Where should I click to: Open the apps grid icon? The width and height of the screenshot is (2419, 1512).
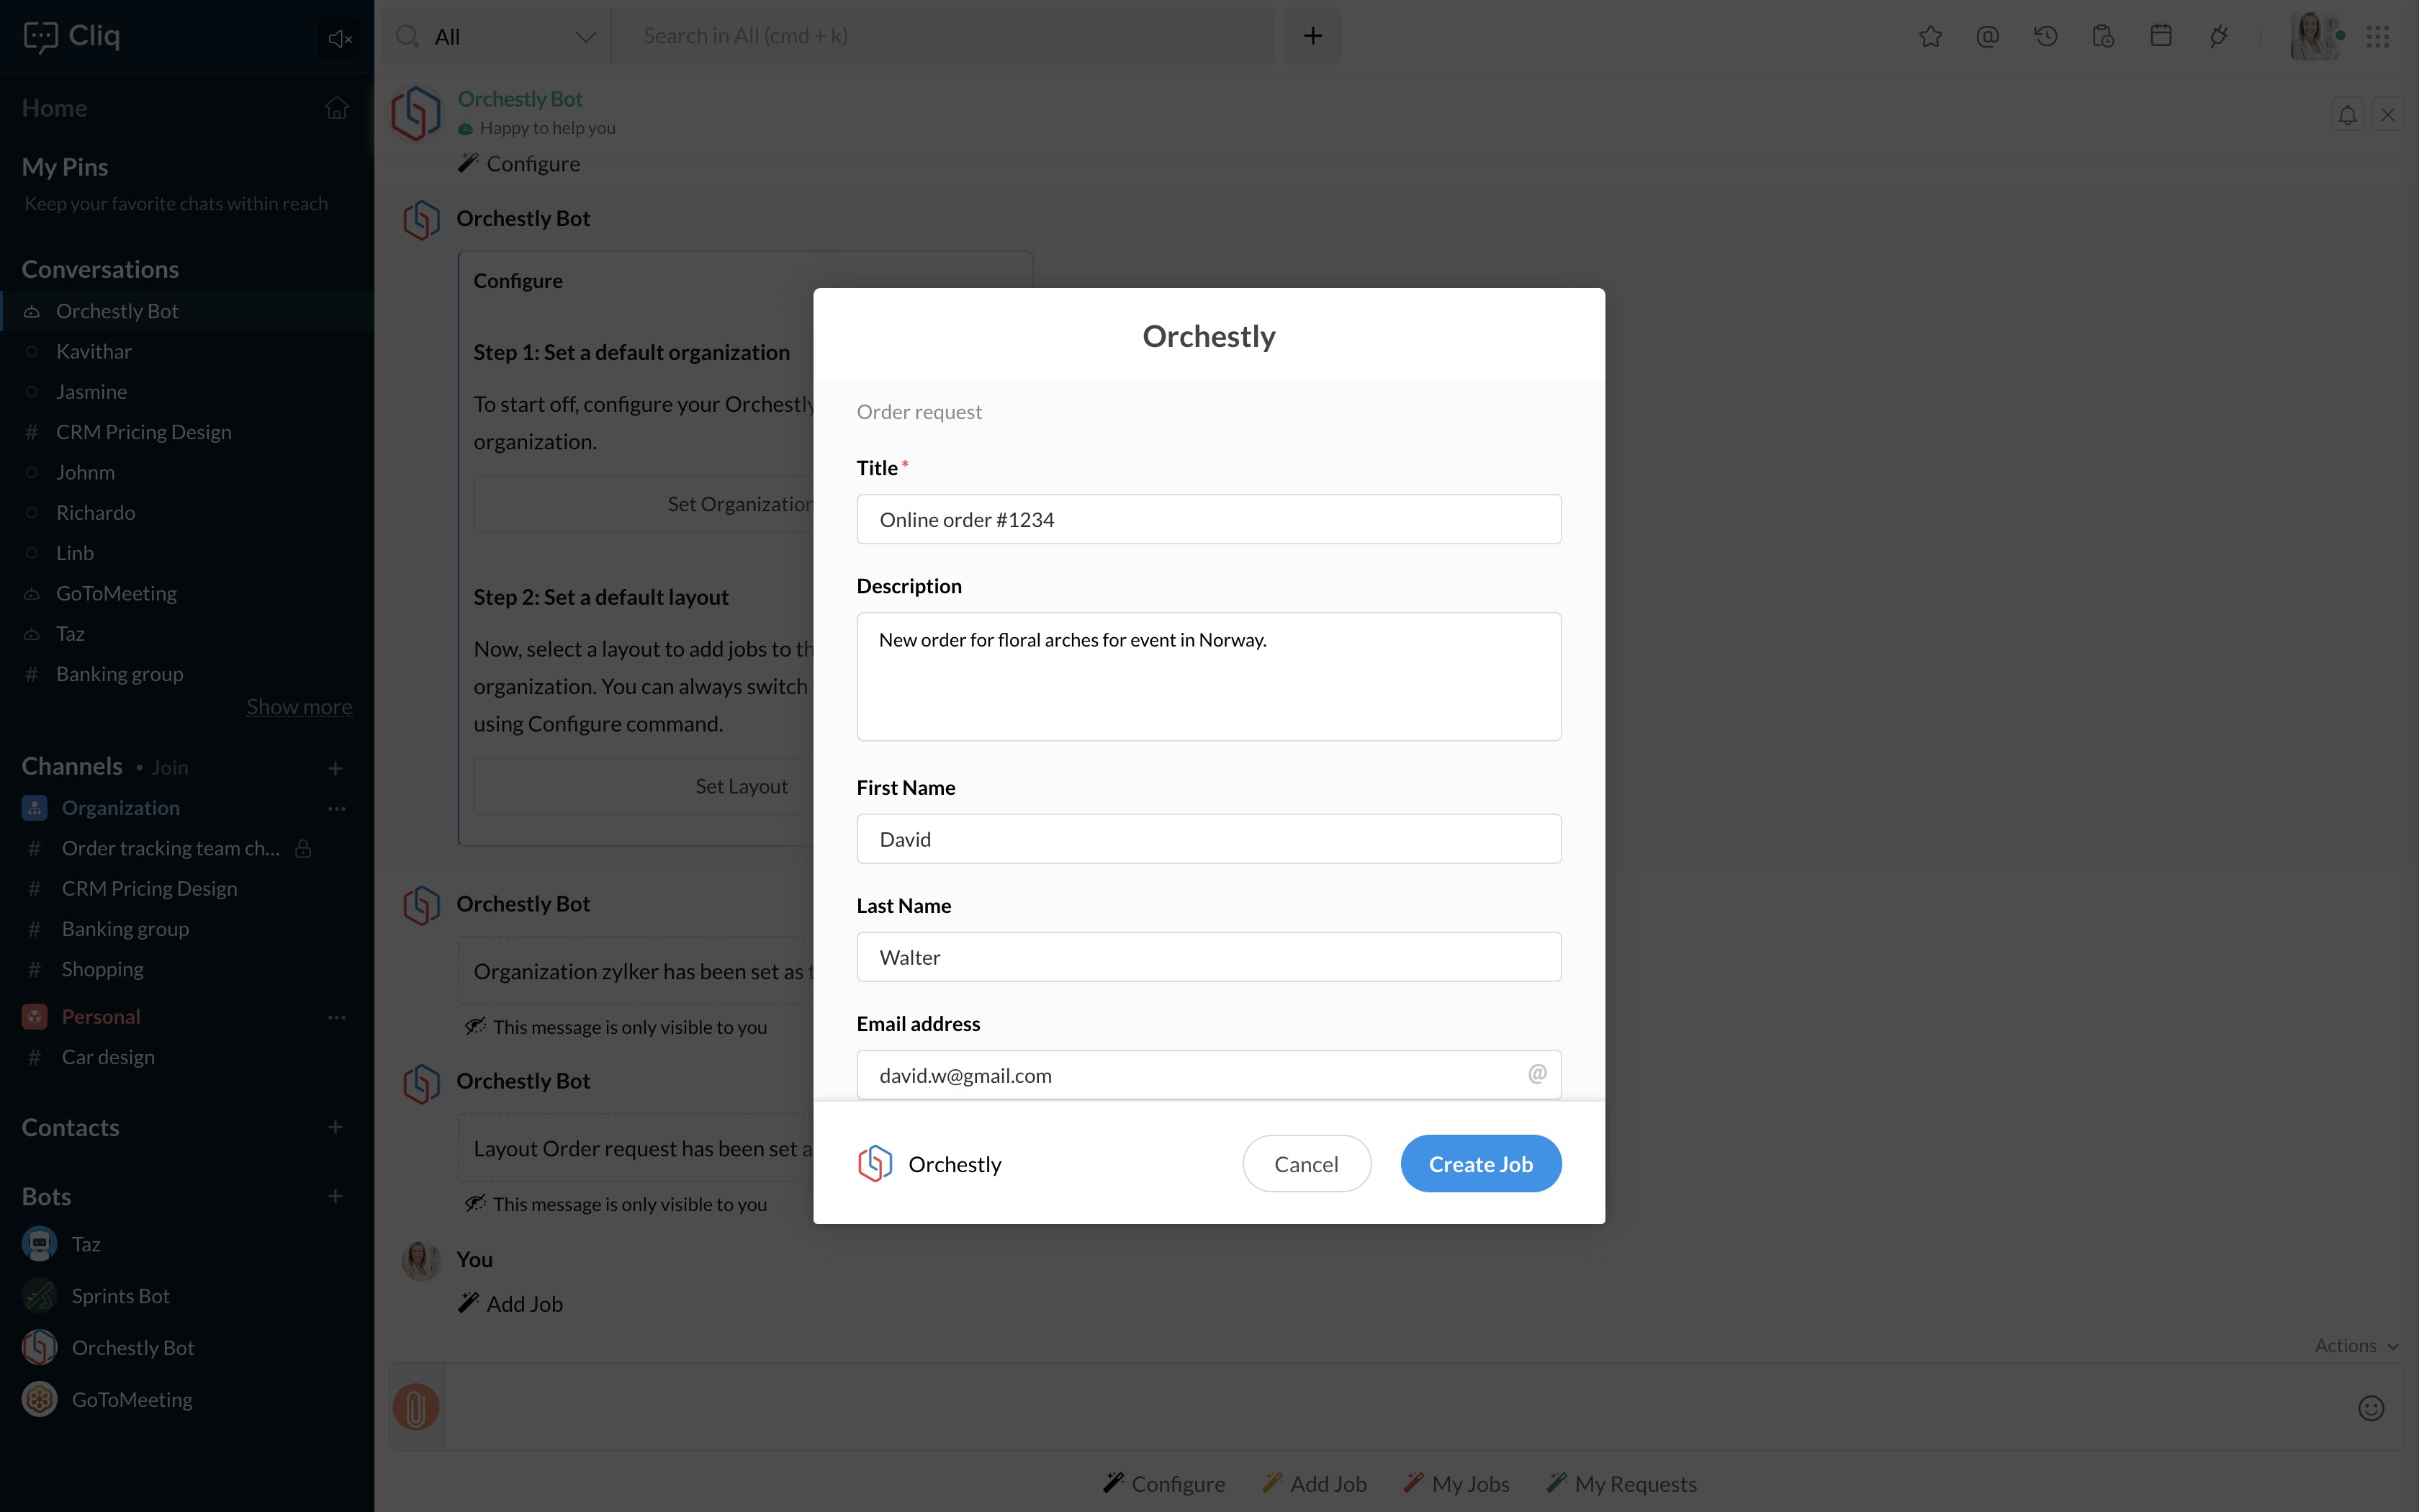click(2378, 37)
